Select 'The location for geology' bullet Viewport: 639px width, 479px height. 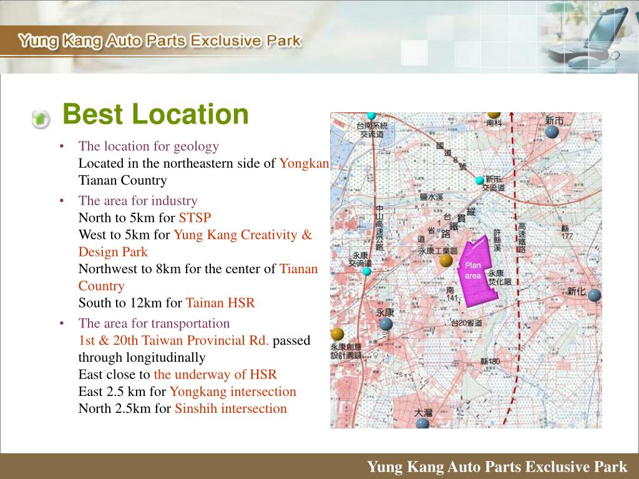pos(149,146)
